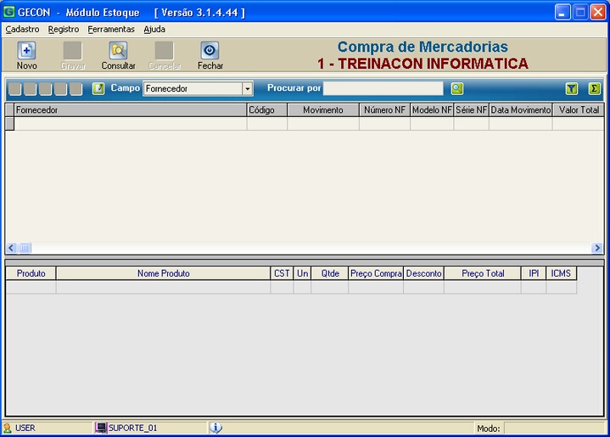The image size is (610, 437).
Task: Open the Cadastro menu
Action: 22,29
